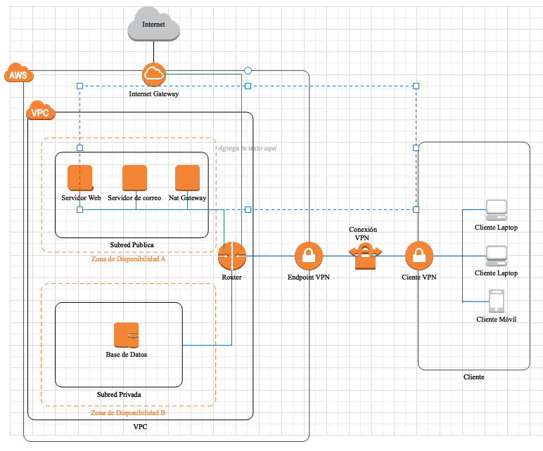Click the top Cliente Laptop icon
Image resolution: width=543 pixels, height=451 pixels.
[x=496, y=209]
